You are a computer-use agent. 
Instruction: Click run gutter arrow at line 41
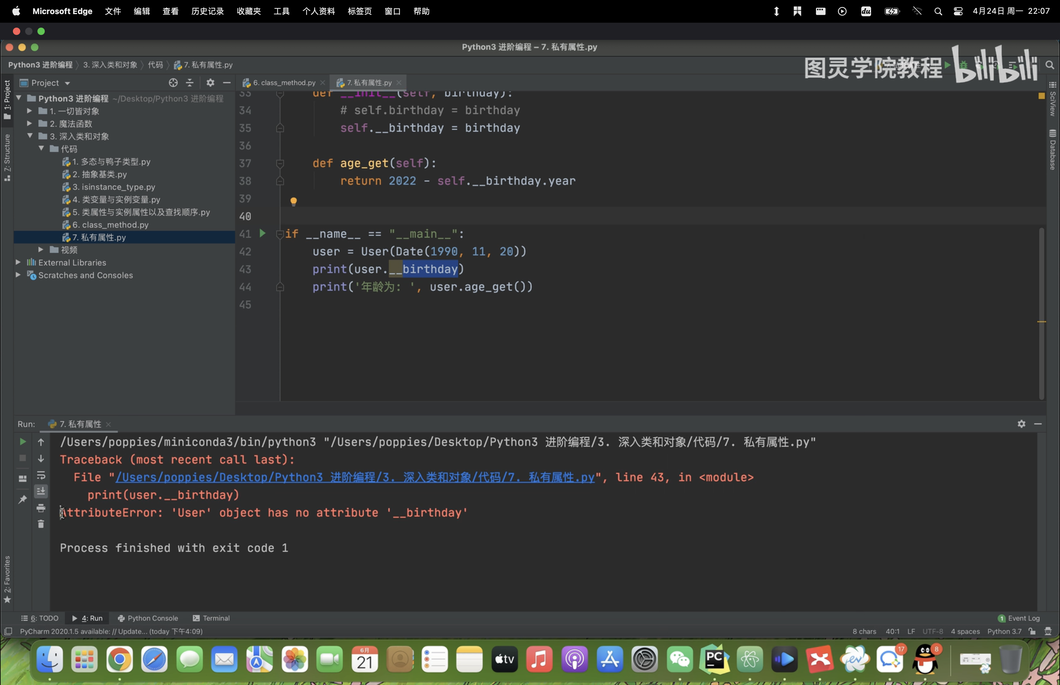(263, 233)
